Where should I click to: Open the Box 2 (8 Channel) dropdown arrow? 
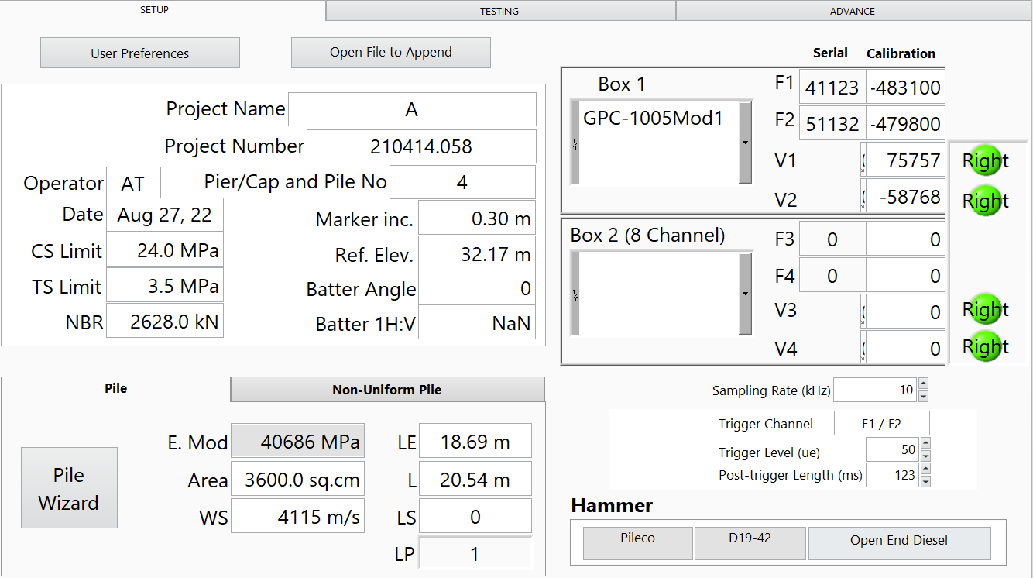tap(745, 294)
